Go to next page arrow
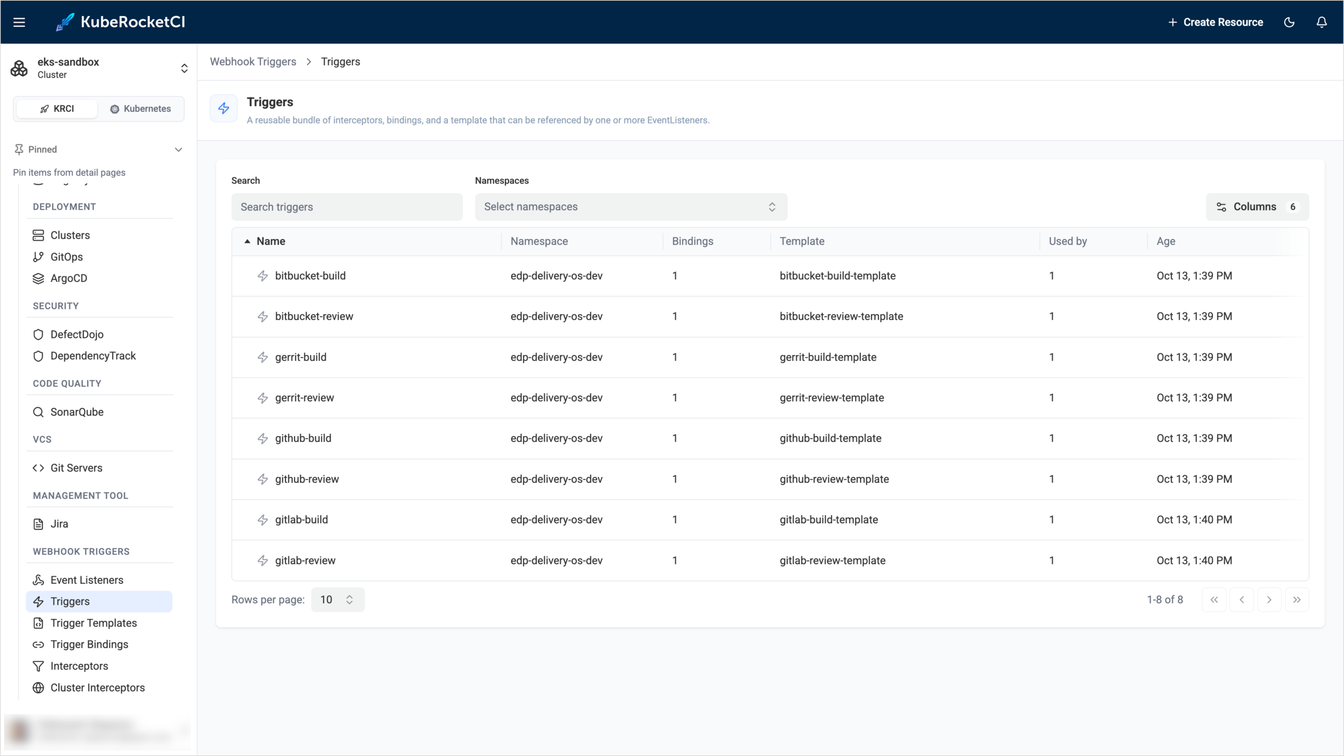Viewport: 1344px width, 756px height. pyautogui.click(x=1270, y=600)
